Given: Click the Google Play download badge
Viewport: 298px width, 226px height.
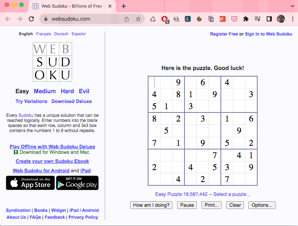Looking at the screenshot, I should pyautogui.click(x=77, y=183).
